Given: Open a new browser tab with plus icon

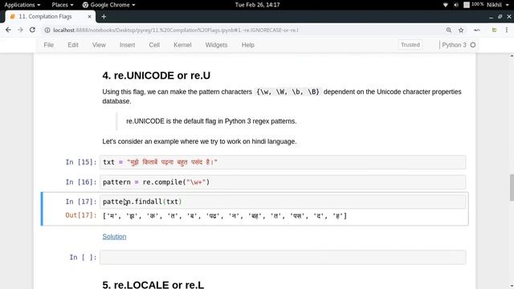Looking at the screenshot, I should pos(104,16).
